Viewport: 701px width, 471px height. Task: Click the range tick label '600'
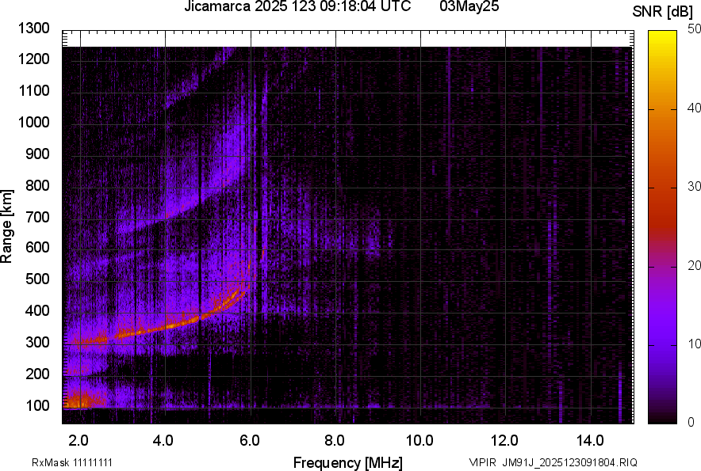[x=37, y=247]
